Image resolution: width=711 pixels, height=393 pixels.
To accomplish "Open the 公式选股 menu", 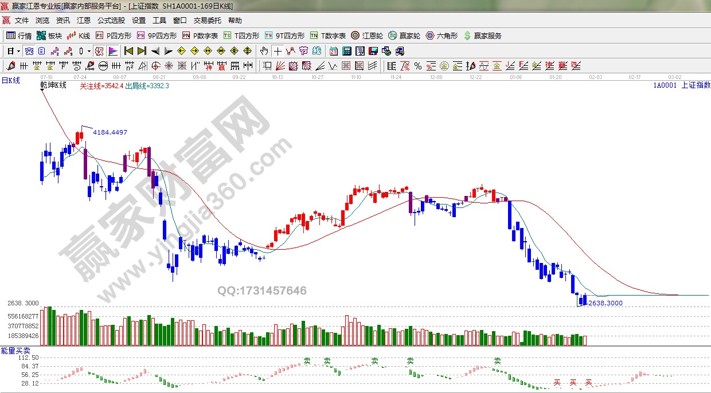I will tap(111, 20).
